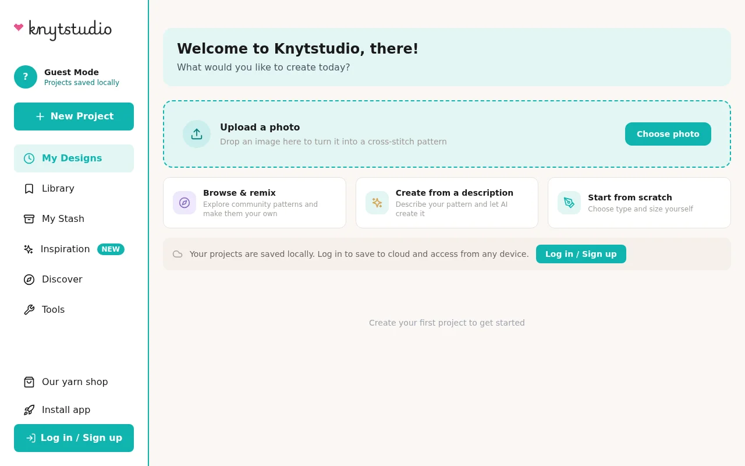Click Install app
Image resolution: width=745 pixels, height=466 pixels.
click(74, 410)
